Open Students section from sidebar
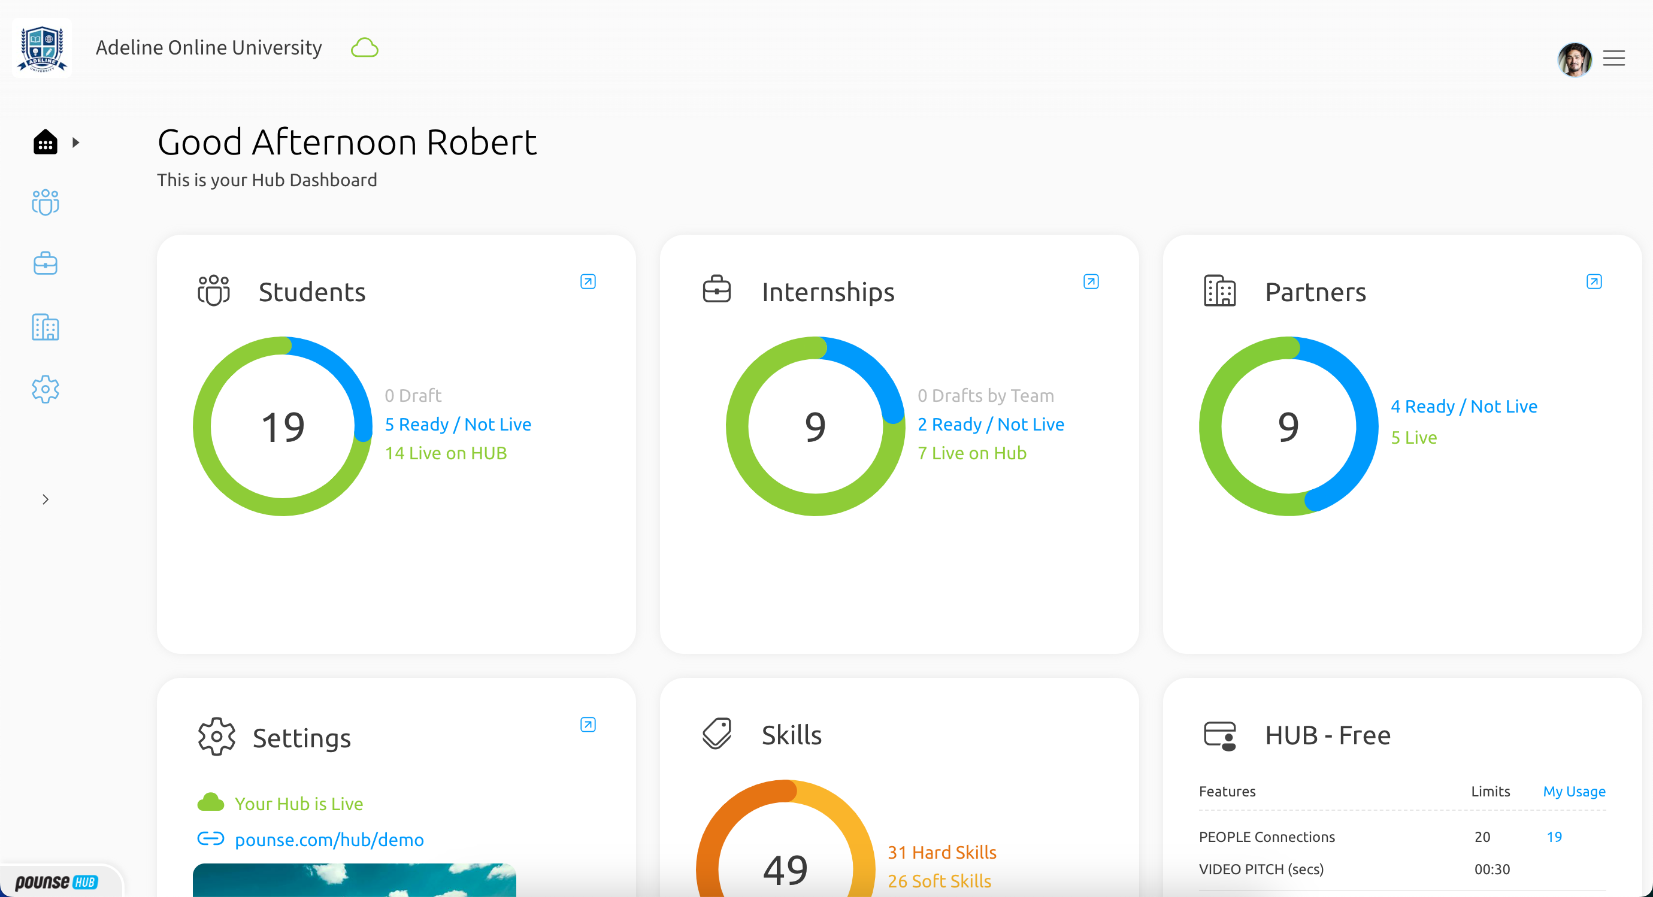This screenshot has height=897, width=1653. point(45,203)
